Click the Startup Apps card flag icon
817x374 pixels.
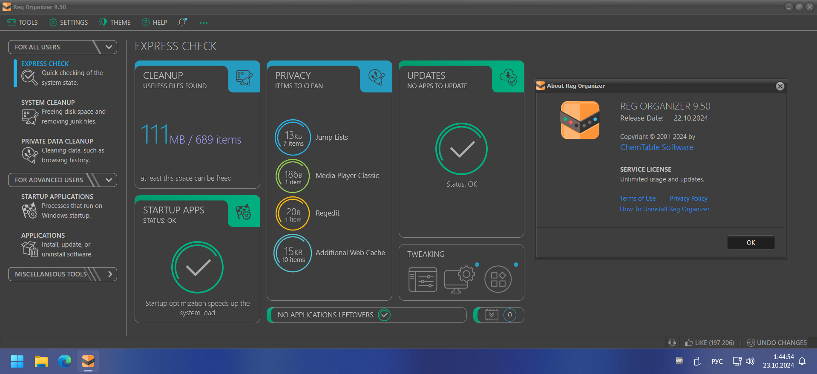coord(244,212)
